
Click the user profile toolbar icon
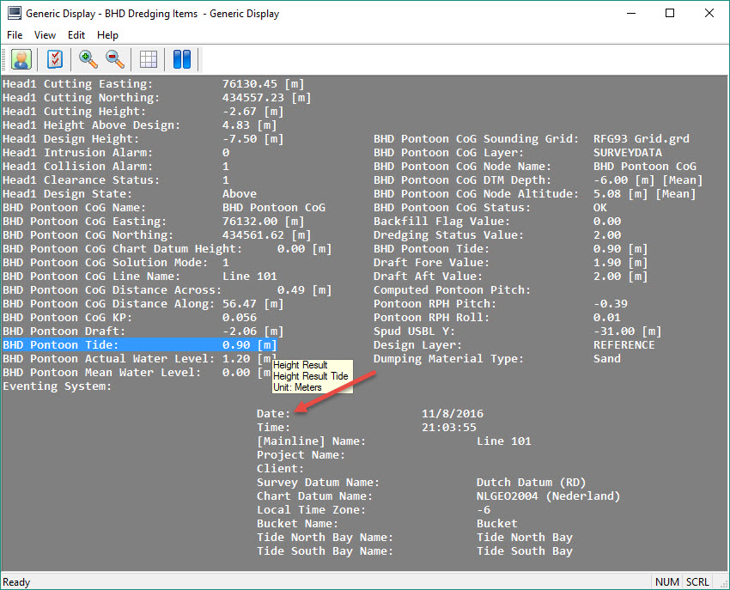click(21, 59)
